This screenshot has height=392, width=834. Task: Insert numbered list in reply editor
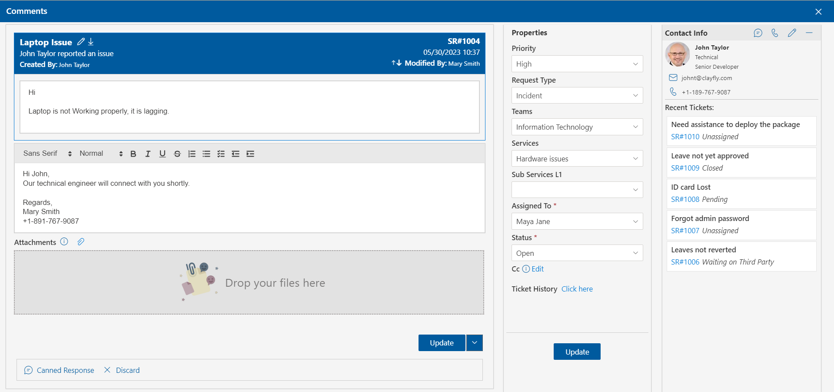click(192, 154)
